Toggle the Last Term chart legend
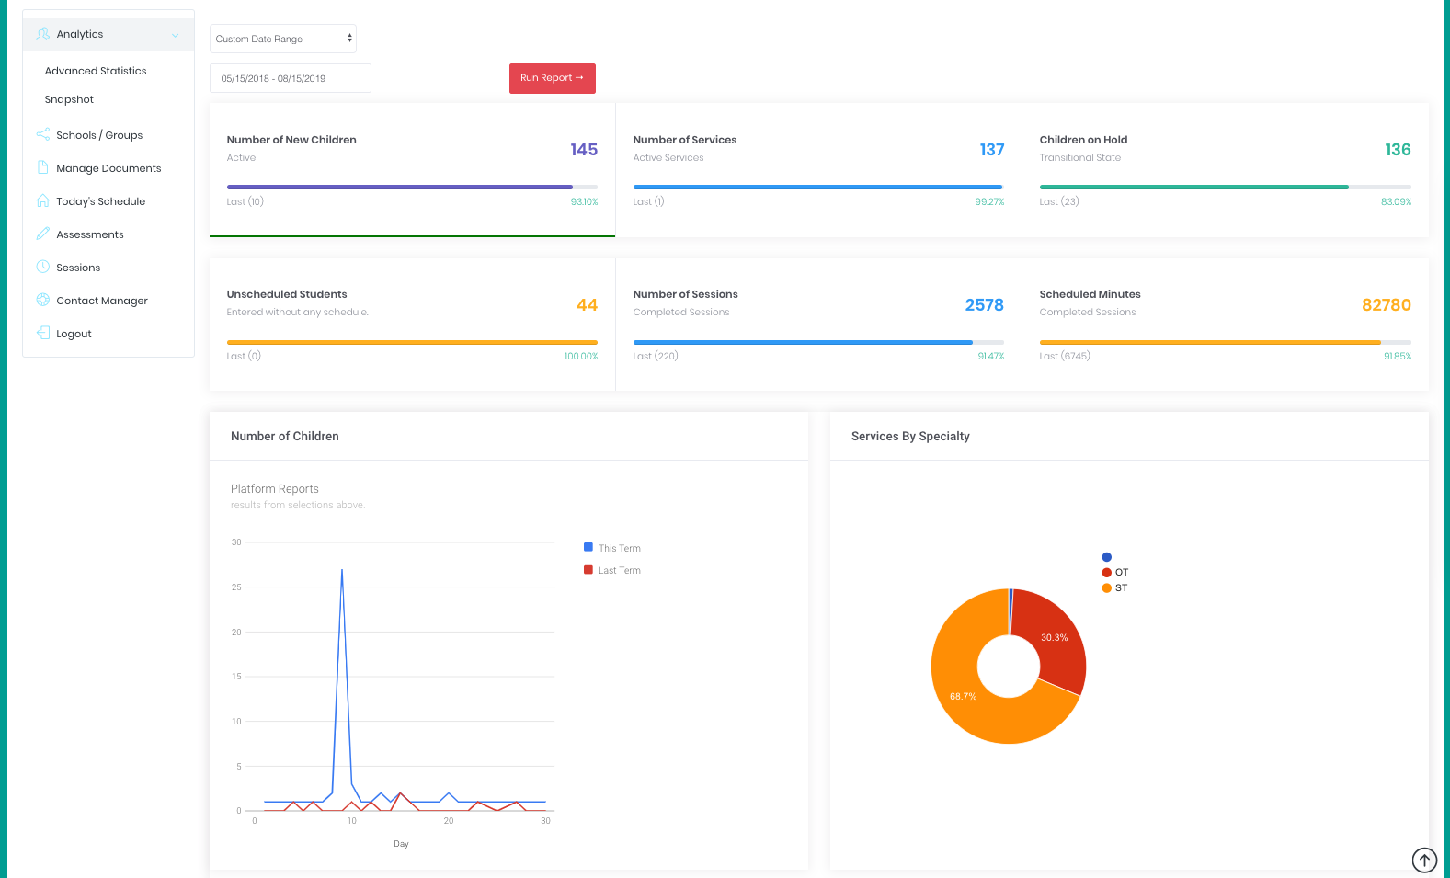The image size is (1450, 878). click(x=611, y=571)
